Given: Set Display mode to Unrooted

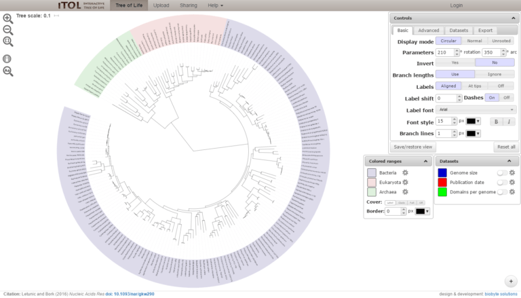Looking at the screenshot, I should (x=502, y=41).
